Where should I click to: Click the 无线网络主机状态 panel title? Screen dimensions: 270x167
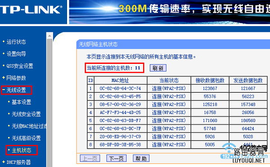coord(98,45)
